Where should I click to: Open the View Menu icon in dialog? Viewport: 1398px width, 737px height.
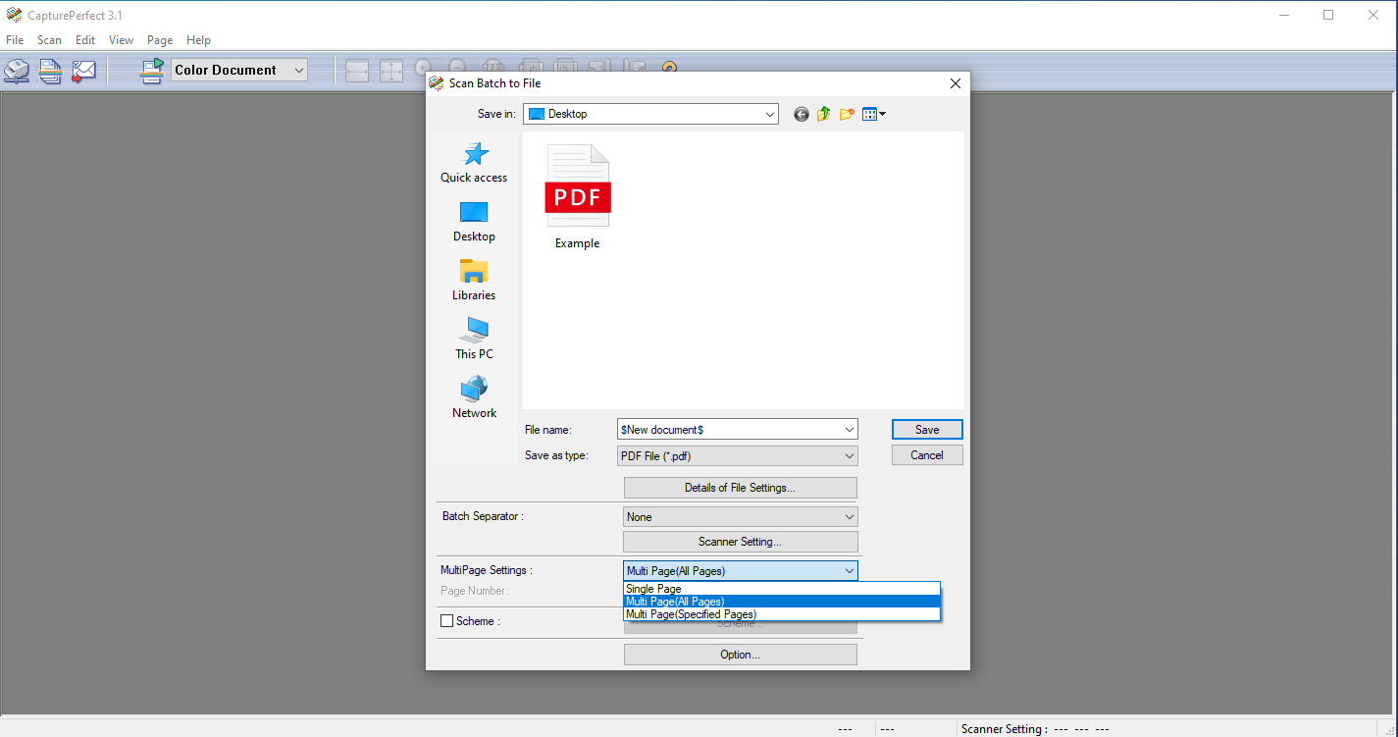point(873,115)
